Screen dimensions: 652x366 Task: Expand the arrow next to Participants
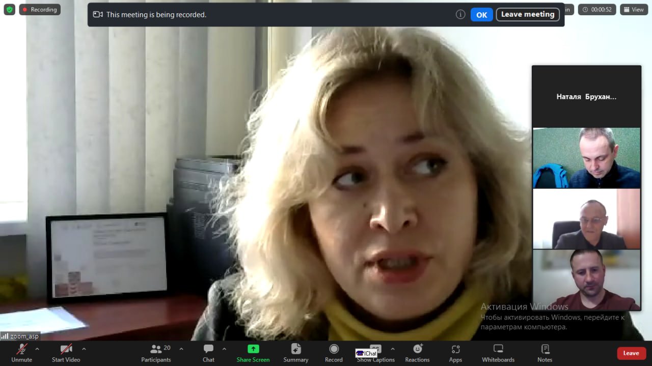[x=181, y=349]
